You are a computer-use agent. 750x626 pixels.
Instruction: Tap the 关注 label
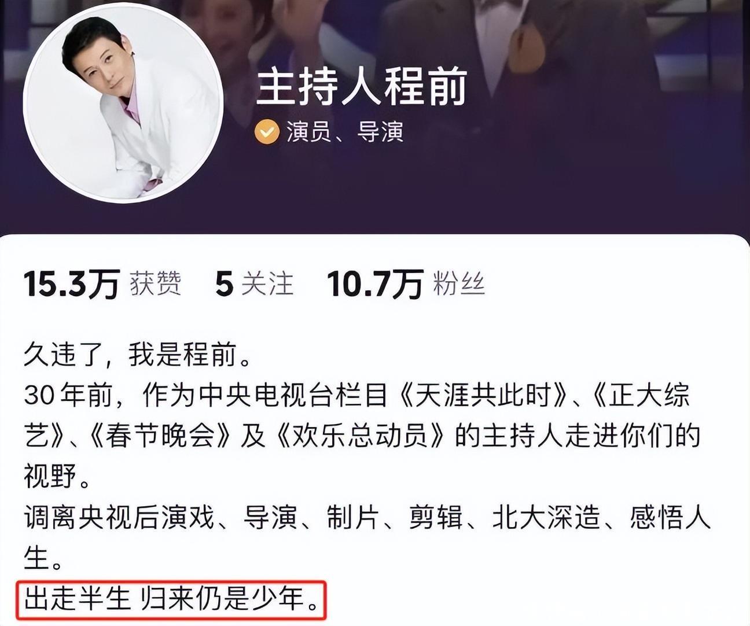267,284
